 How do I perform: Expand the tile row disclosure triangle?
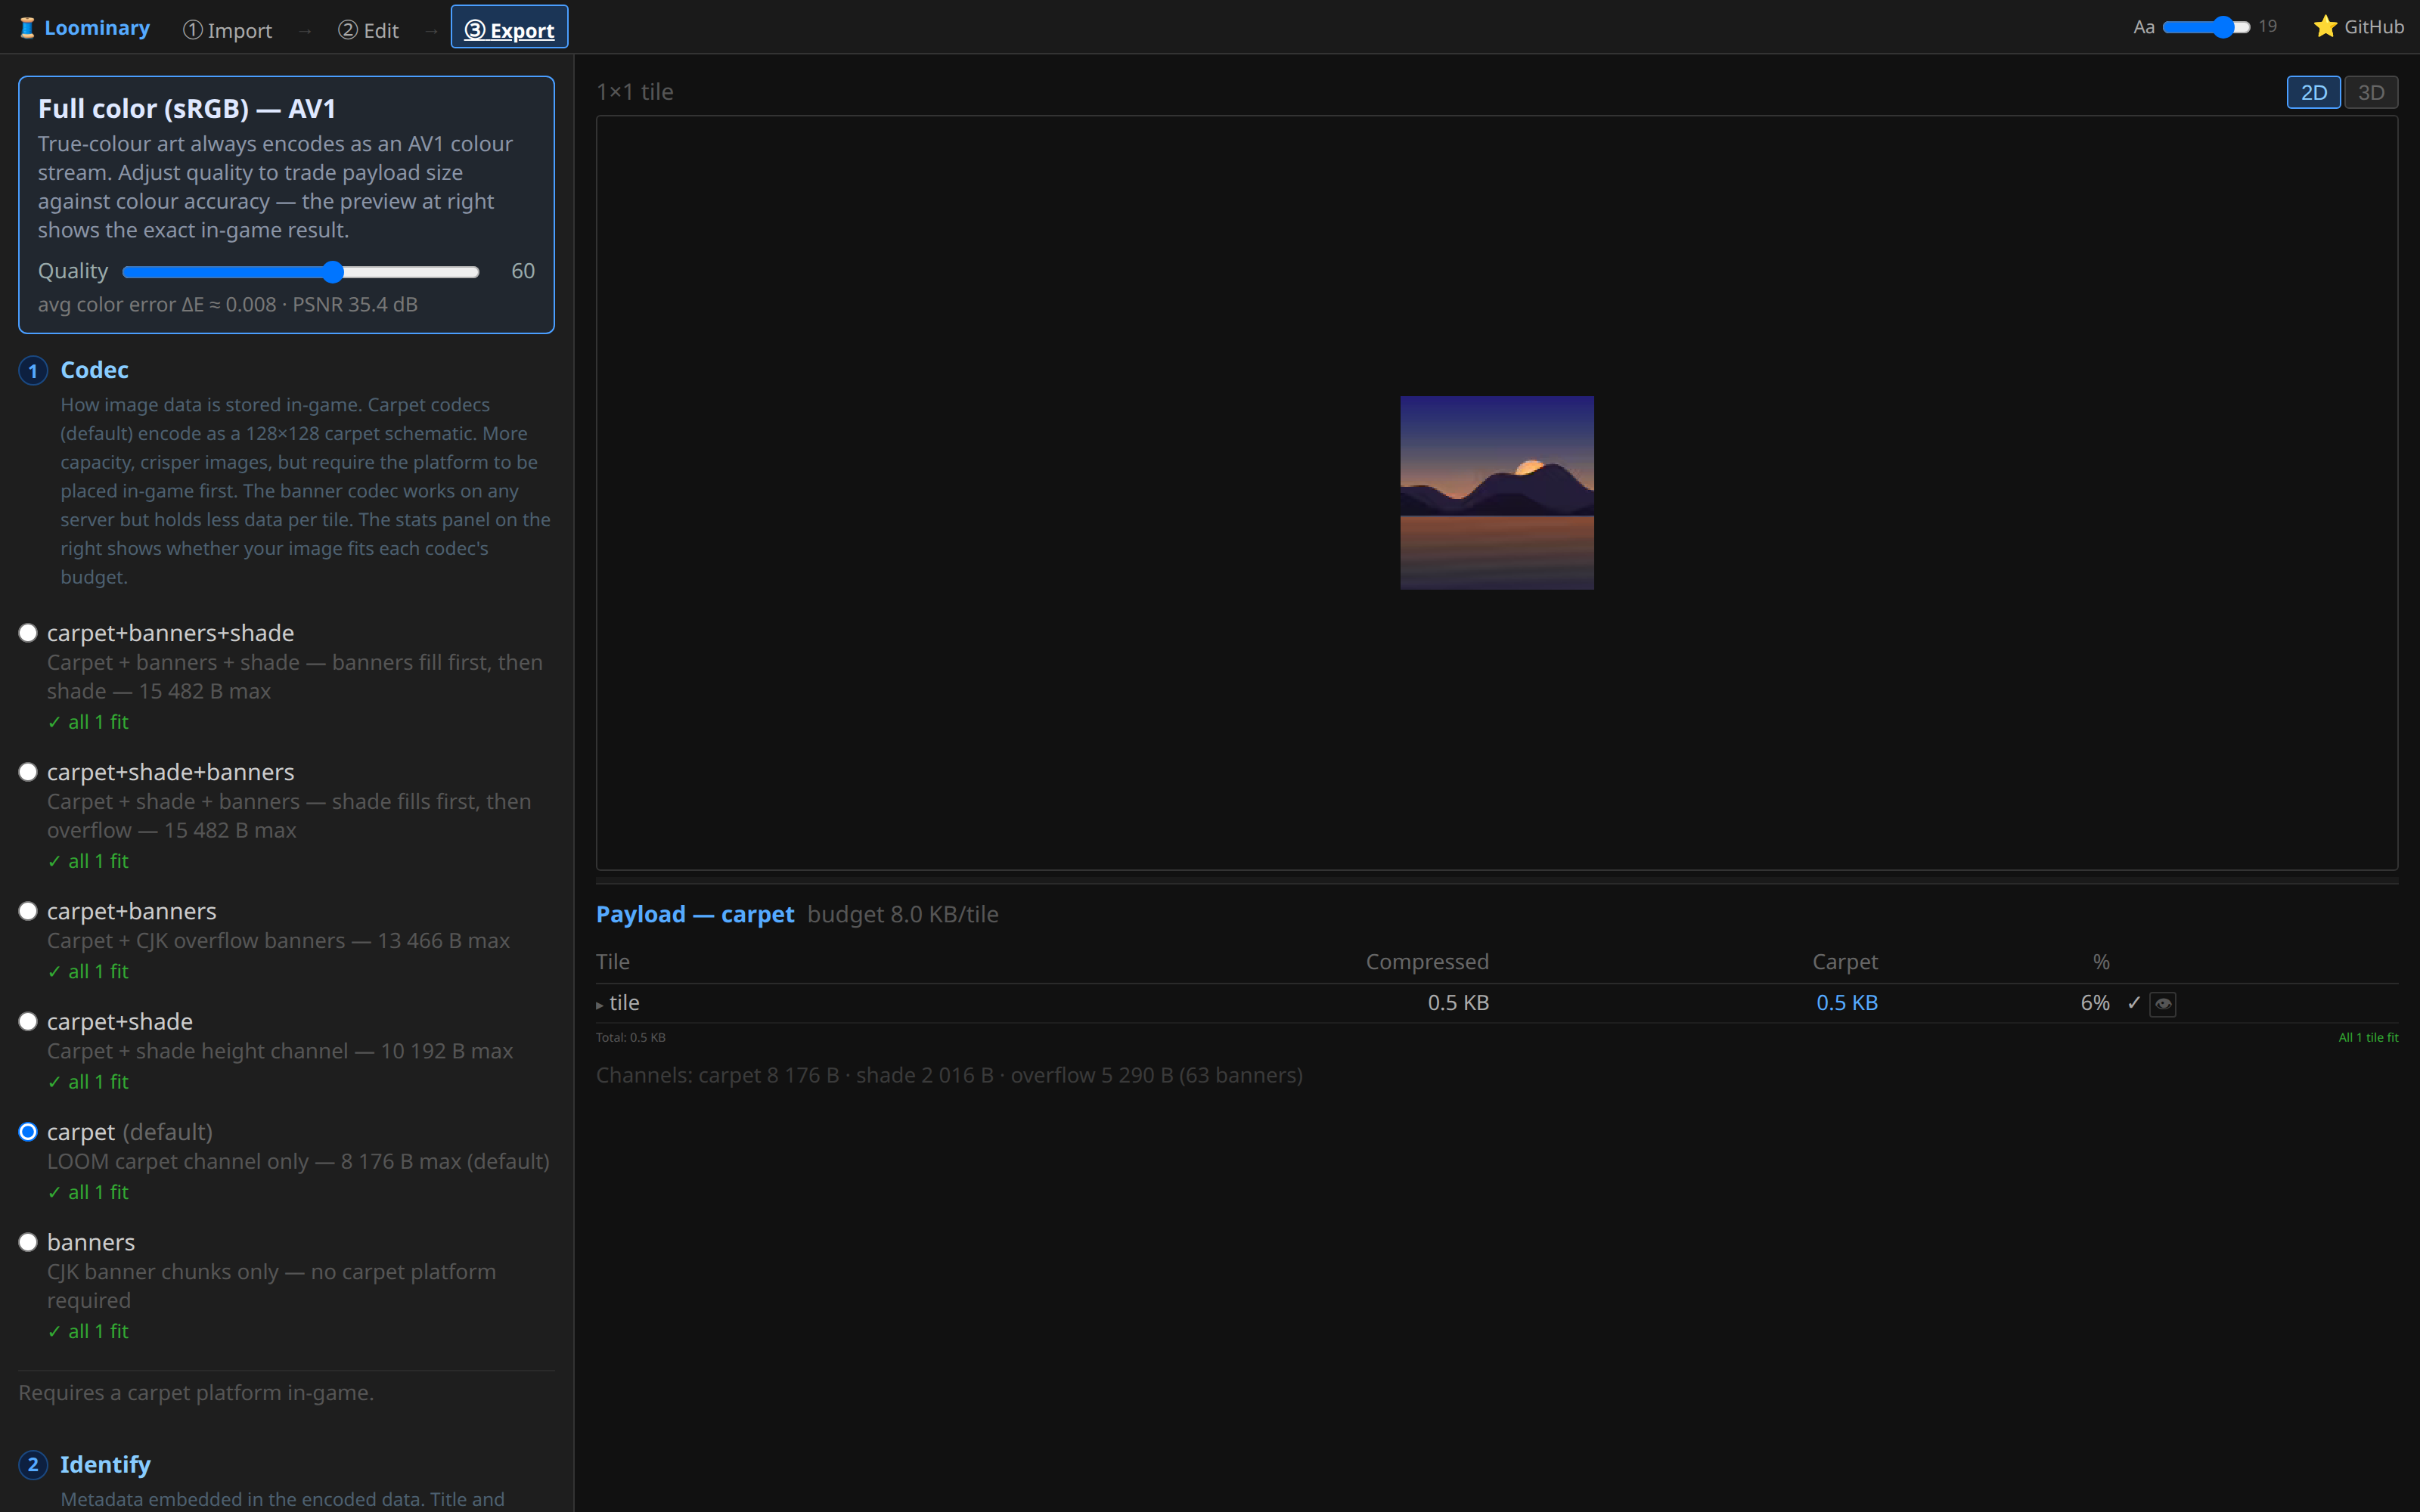click(x=600, y=1005)
